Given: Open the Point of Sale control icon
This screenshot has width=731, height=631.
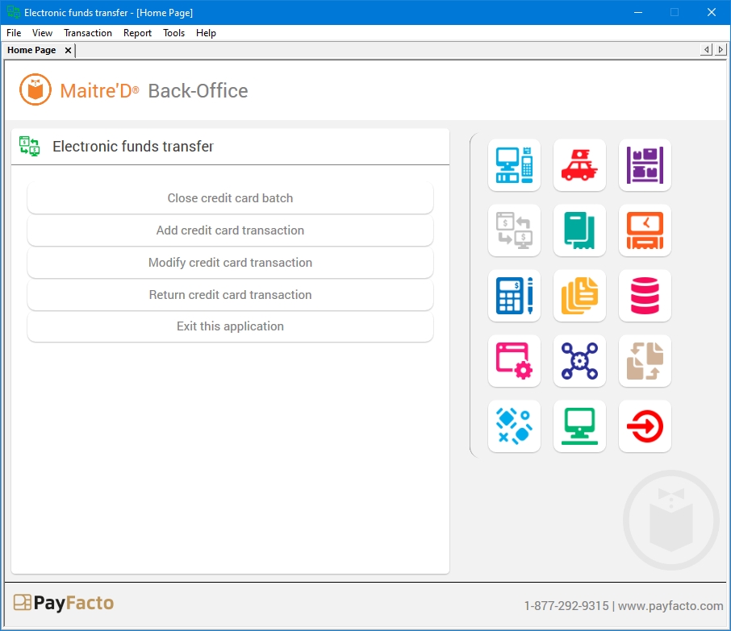Looking at the screenshot, I should click(x=514, y=165).
